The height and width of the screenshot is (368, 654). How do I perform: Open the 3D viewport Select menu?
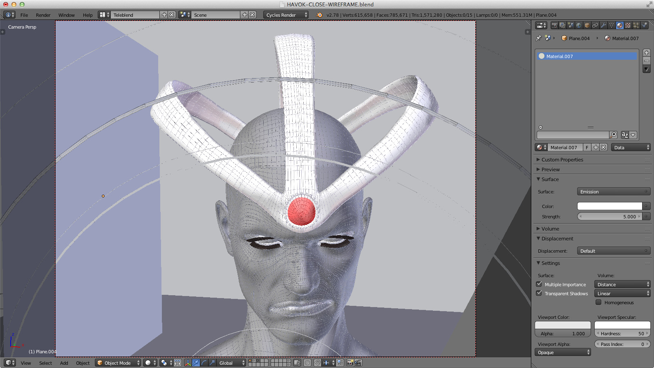45,363
